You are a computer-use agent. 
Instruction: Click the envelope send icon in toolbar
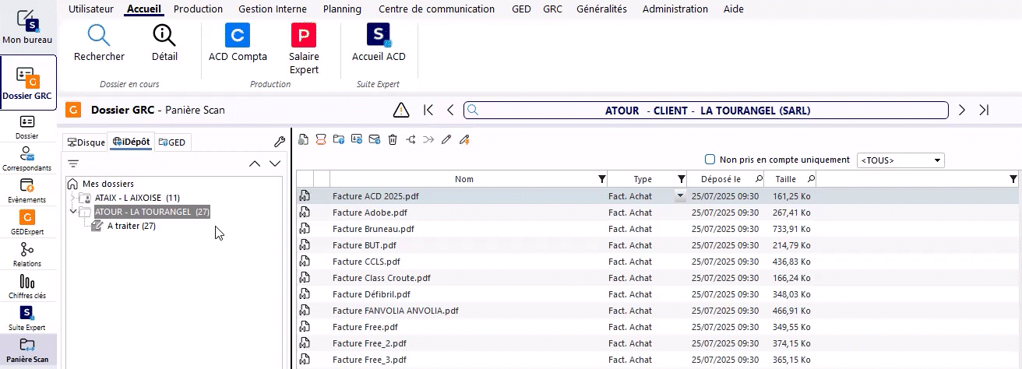375,140
